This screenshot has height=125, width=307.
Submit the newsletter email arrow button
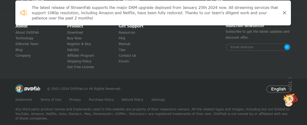click(287, 47)
